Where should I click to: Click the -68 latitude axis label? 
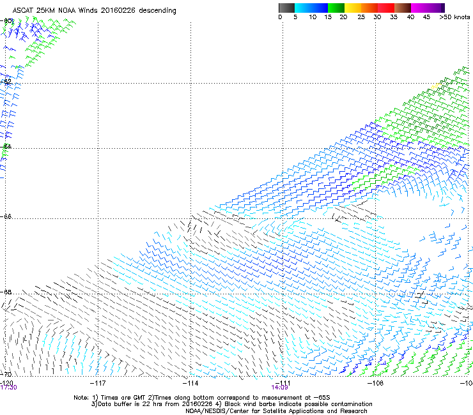click(x=6, y=292)
